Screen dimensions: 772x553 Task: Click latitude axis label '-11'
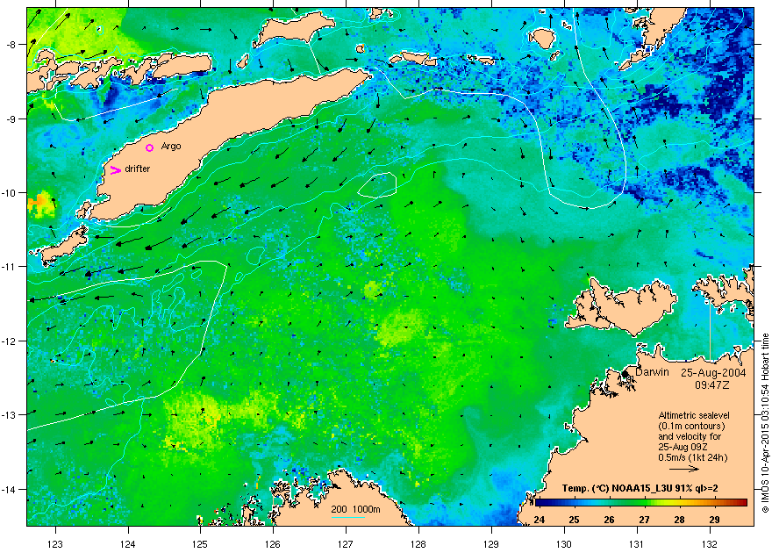tap(10, 266)
